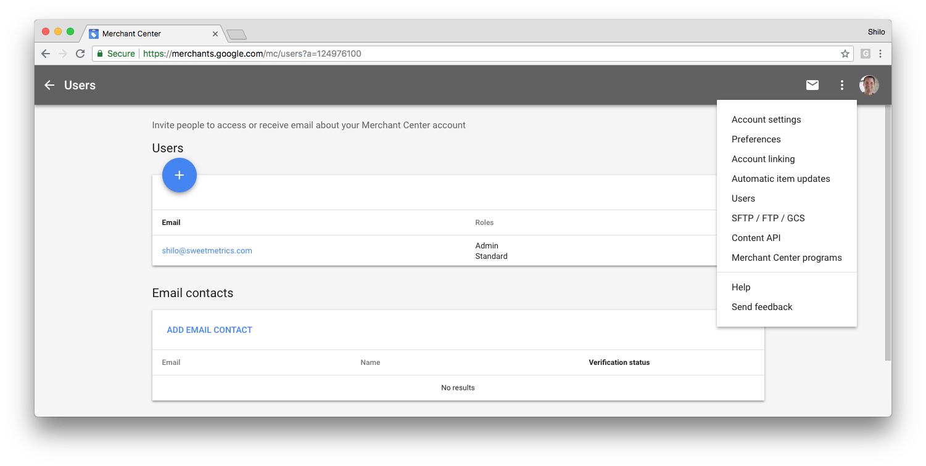This screenshot has width=926, height=466.
Task: Click the back arrow beside Users header
Action: [49, 85]
